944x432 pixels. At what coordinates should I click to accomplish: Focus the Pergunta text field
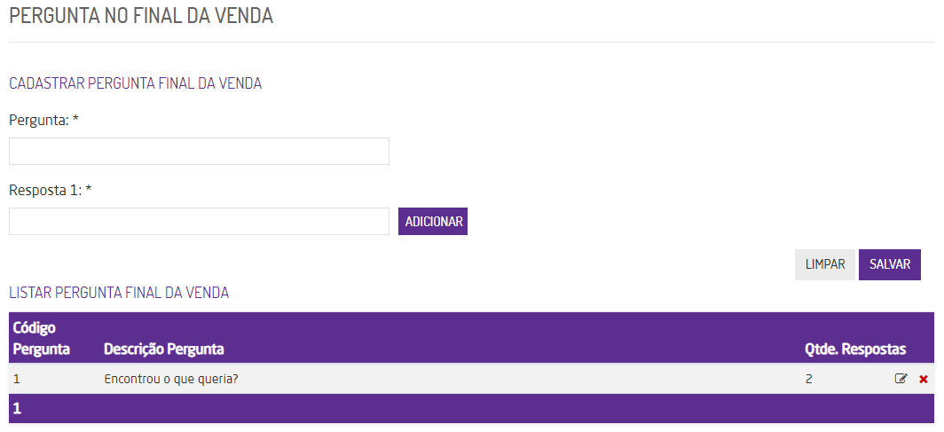pos(199,152)
